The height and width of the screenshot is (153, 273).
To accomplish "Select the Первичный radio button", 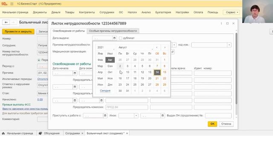I will pyautogui.click(x=39, y=60).
